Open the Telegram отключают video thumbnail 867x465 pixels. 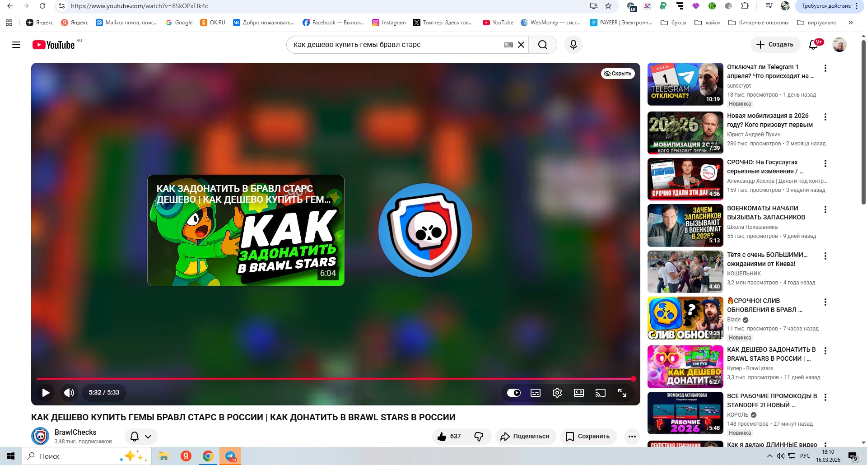click(x=685, y=84)
